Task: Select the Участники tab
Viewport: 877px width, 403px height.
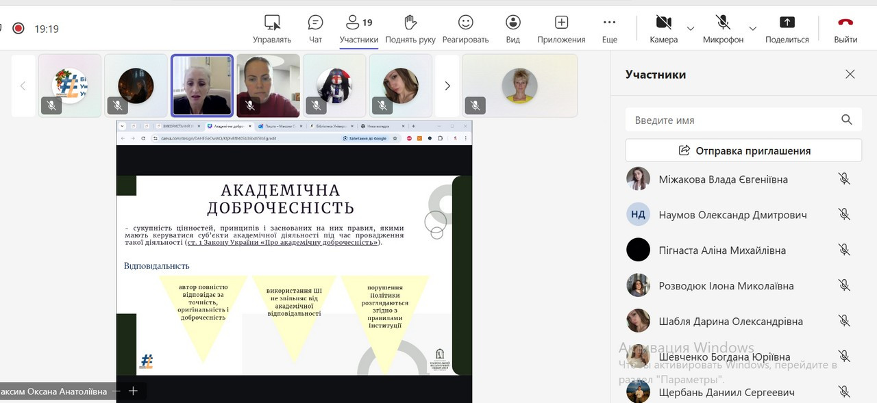Action: coord(359,29)
